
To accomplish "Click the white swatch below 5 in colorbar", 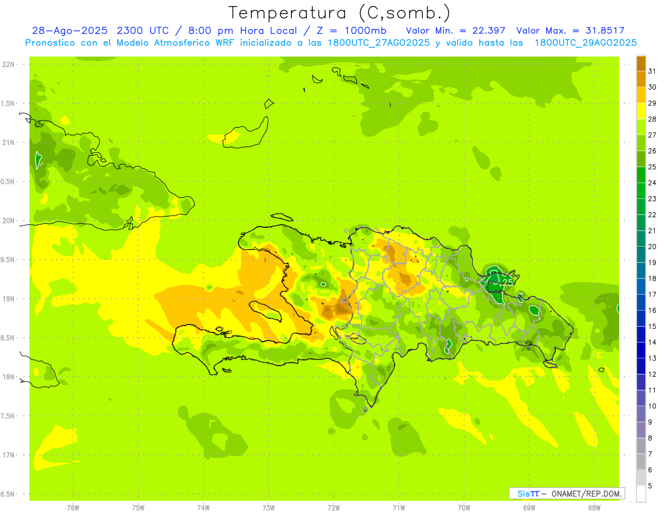I will pos(641,494).
